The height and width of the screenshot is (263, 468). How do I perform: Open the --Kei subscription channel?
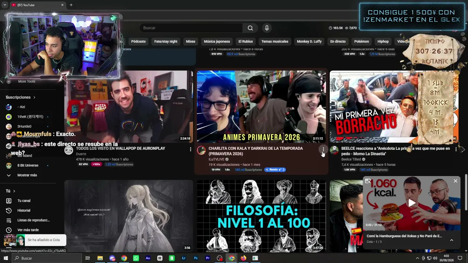[28, 107]
